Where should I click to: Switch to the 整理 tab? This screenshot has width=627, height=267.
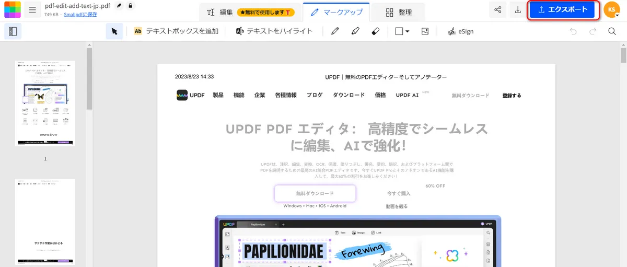pyautogui.click(x=398, y=11)
